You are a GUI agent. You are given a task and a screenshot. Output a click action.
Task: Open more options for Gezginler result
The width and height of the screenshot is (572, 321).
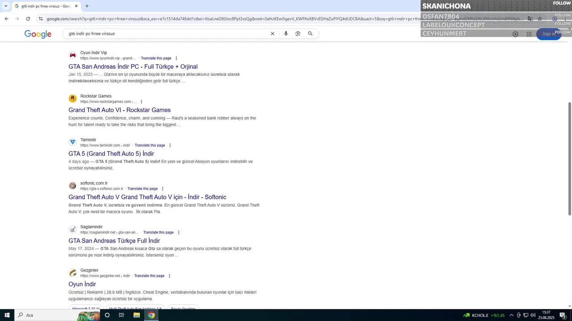pos(169,276)
